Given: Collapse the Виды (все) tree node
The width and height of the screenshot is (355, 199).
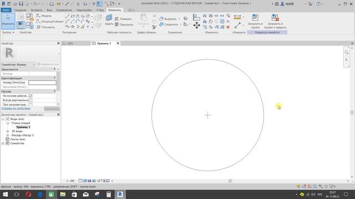Looking at the screenshot, I should point(3,119).
